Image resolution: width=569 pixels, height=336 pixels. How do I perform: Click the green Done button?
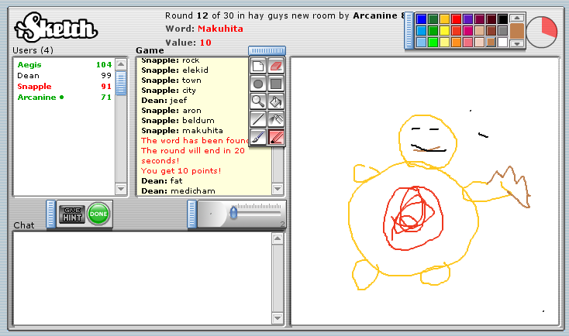98,214
